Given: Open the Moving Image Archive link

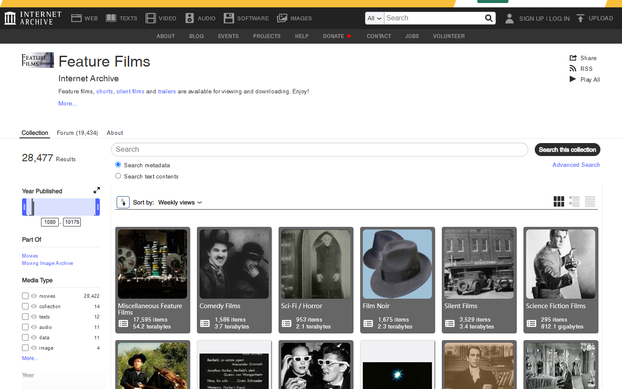Looking at the screenshot, I should pyautogui.click(x=48, y=263).
